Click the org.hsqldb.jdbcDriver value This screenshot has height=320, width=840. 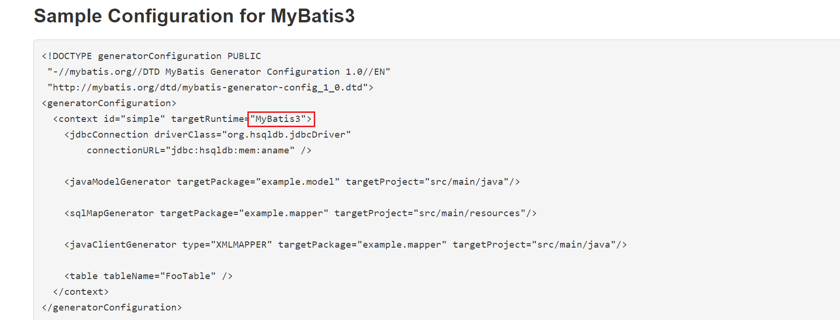click(x=287, y=135)
